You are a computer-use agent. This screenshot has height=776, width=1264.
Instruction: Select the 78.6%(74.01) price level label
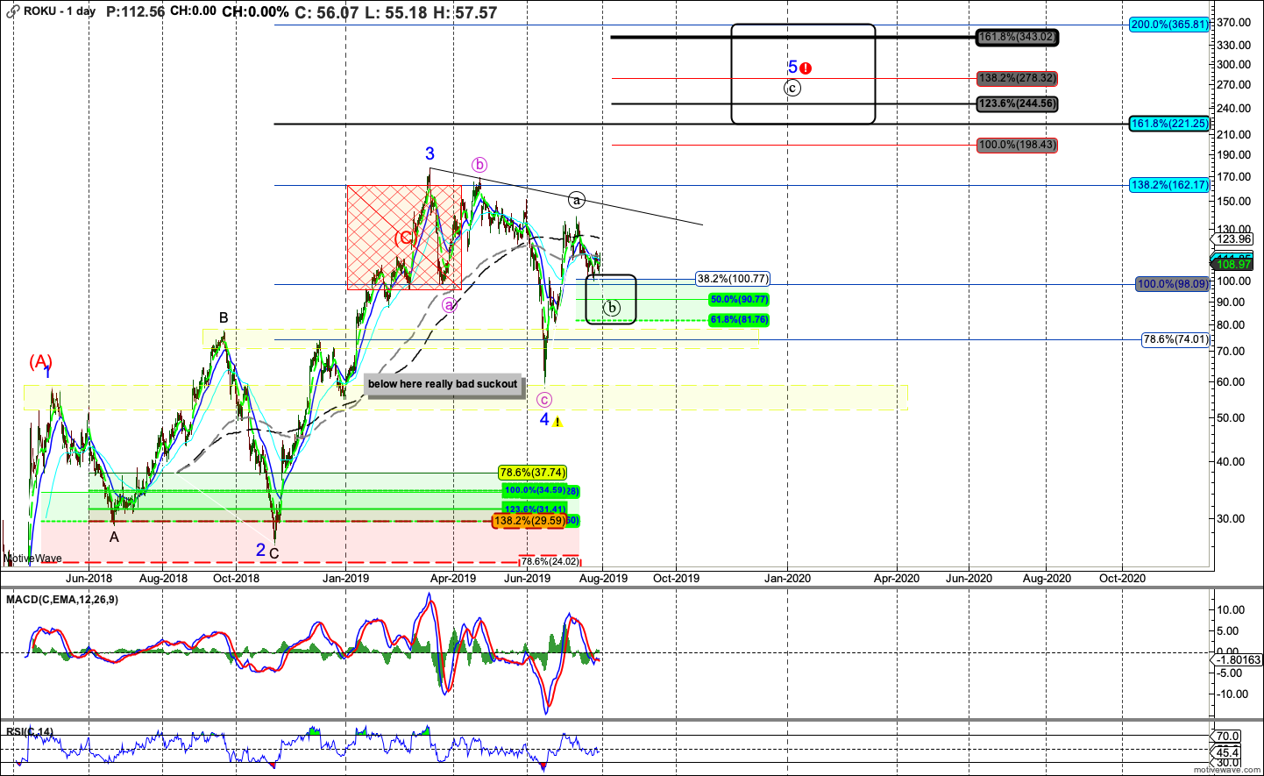(1175, 340)
